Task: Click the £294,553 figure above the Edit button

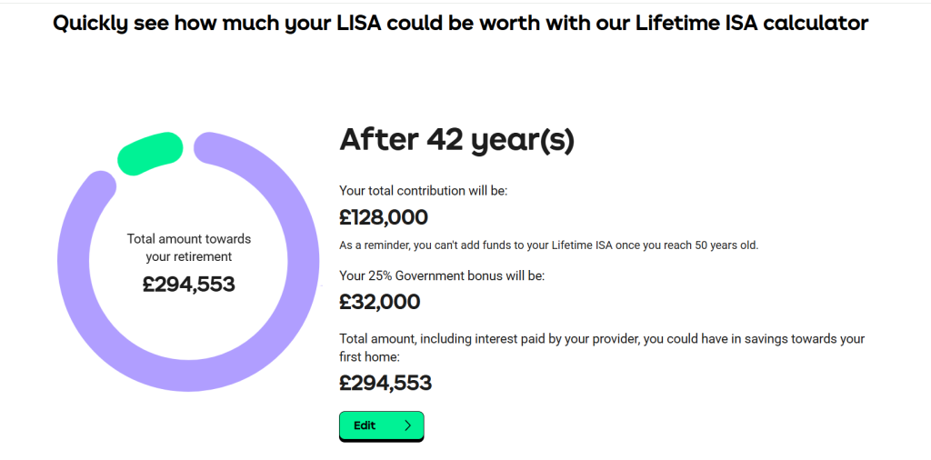Action: pos(385,383)
